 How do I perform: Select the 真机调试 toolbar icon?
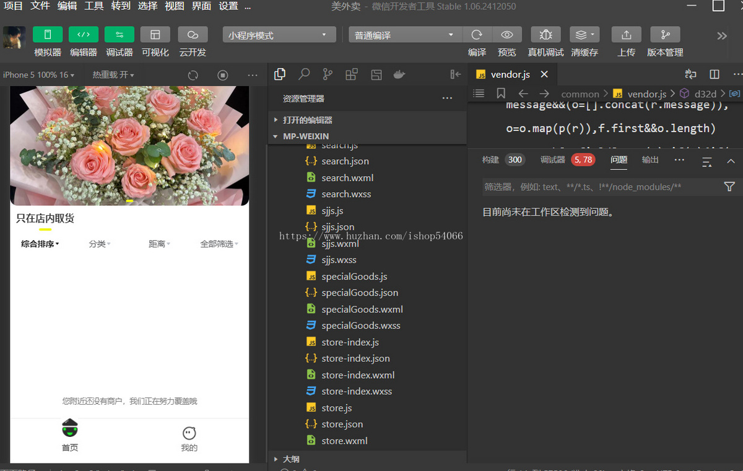(545, 34)
